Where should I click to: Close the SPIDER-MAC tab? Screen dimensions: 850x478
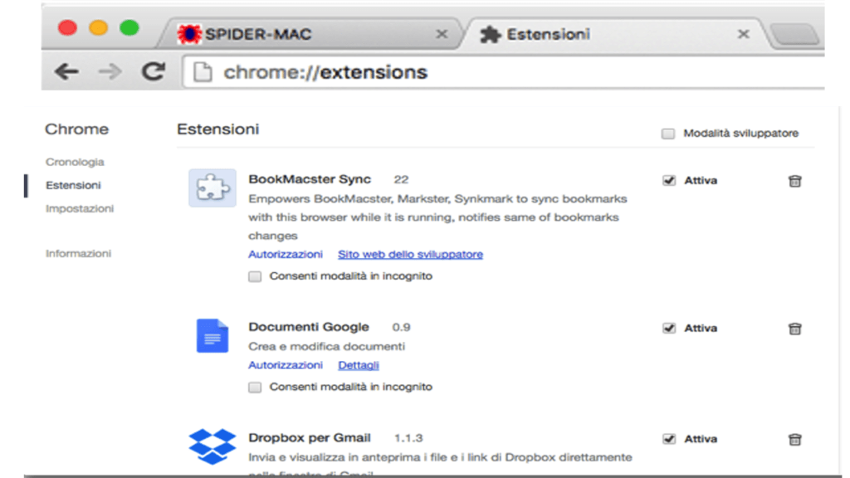click(442, 34)
